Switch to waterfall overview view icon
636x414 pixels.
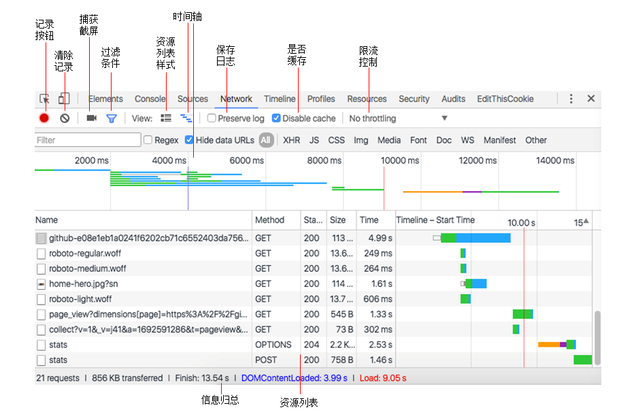click(186, 118)
